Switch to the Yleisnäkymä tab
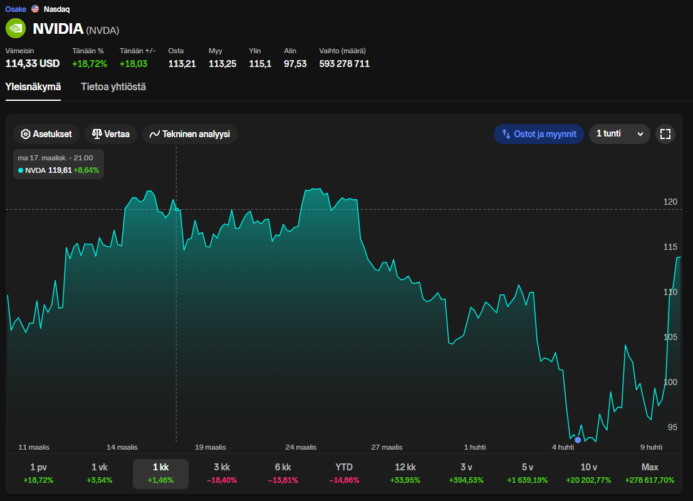Screen dimensions: 693x501 pyautogui.click(x=33, y=87)
